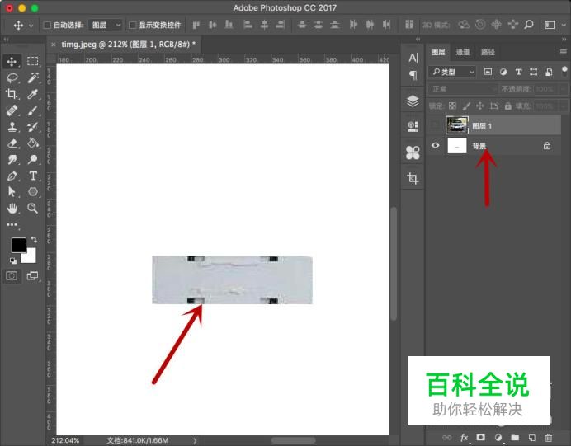The height and width of the screenshot is (446, 571).
Task: Select the Dodge tool
Action: point(33,159)
